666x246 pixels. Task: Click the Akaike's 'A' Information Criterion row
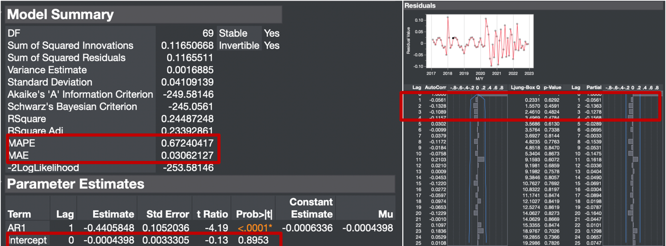tap(80, 95)
